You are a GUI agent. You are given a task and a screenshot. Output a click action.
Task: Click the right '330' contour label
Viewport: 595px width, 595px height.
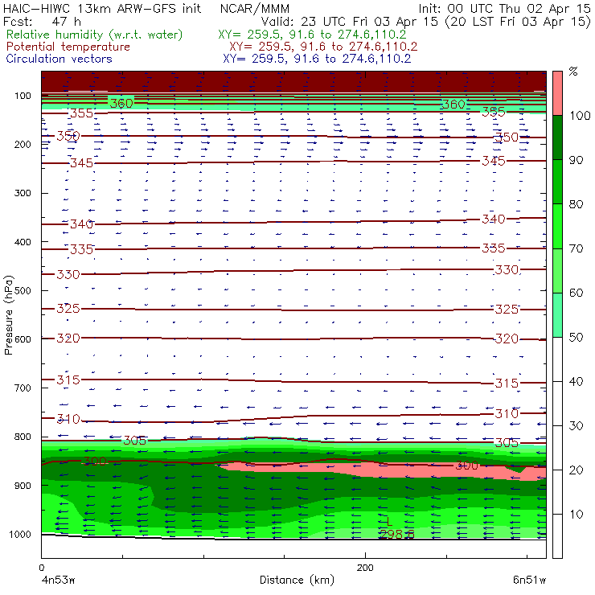pyautogui.click(x=507, y=270)
